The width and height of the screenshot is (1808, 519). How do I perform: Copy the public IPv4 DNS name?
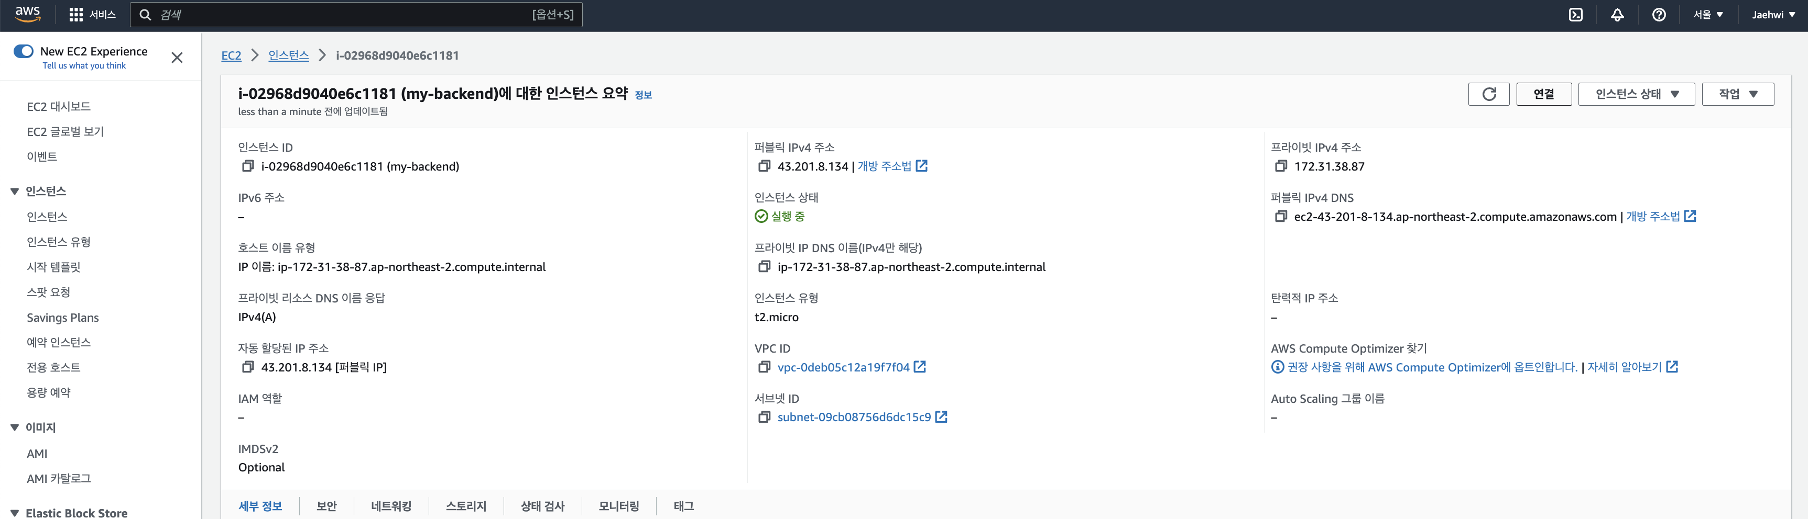pos(1281,217)
